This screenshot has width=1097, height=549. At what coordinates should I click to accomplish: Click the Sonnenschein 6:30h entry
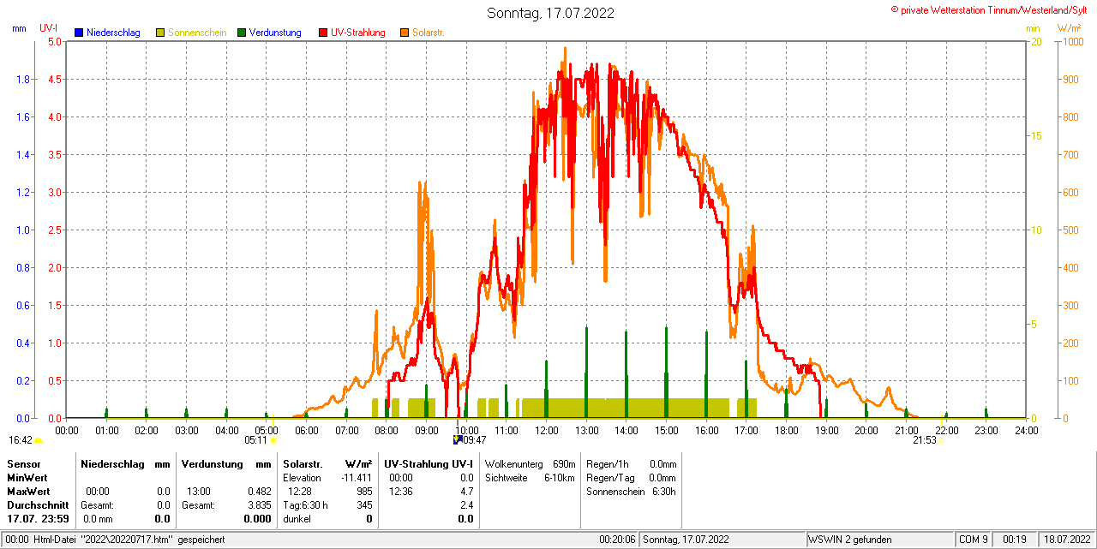632,492
